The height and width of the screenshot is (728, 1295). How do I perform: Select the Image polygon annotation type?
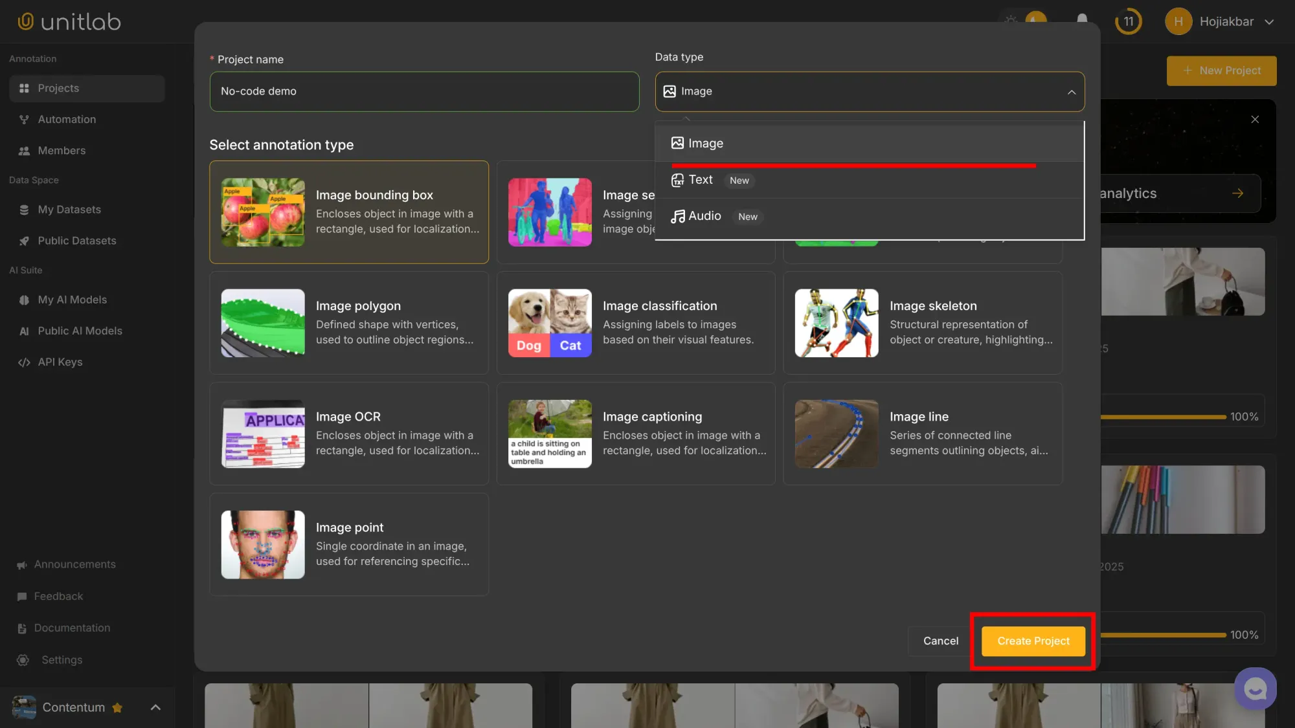349,322
